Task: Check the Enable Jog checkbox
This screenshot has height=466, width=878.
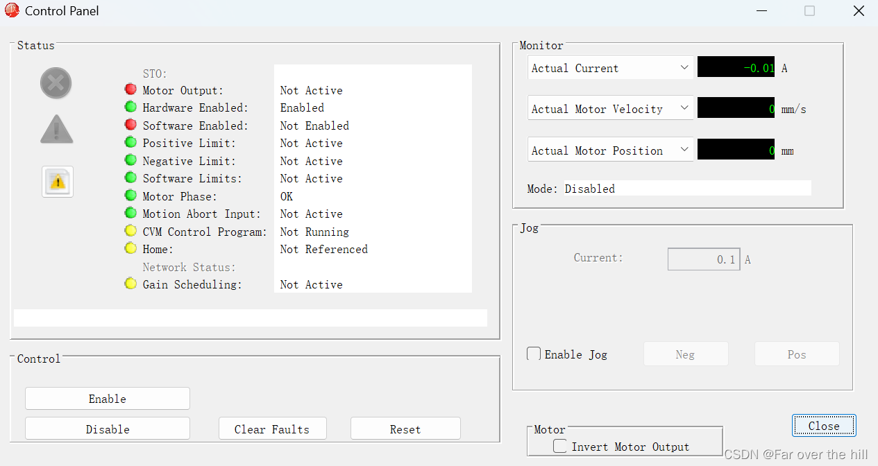Action: [x=534, y=354]
